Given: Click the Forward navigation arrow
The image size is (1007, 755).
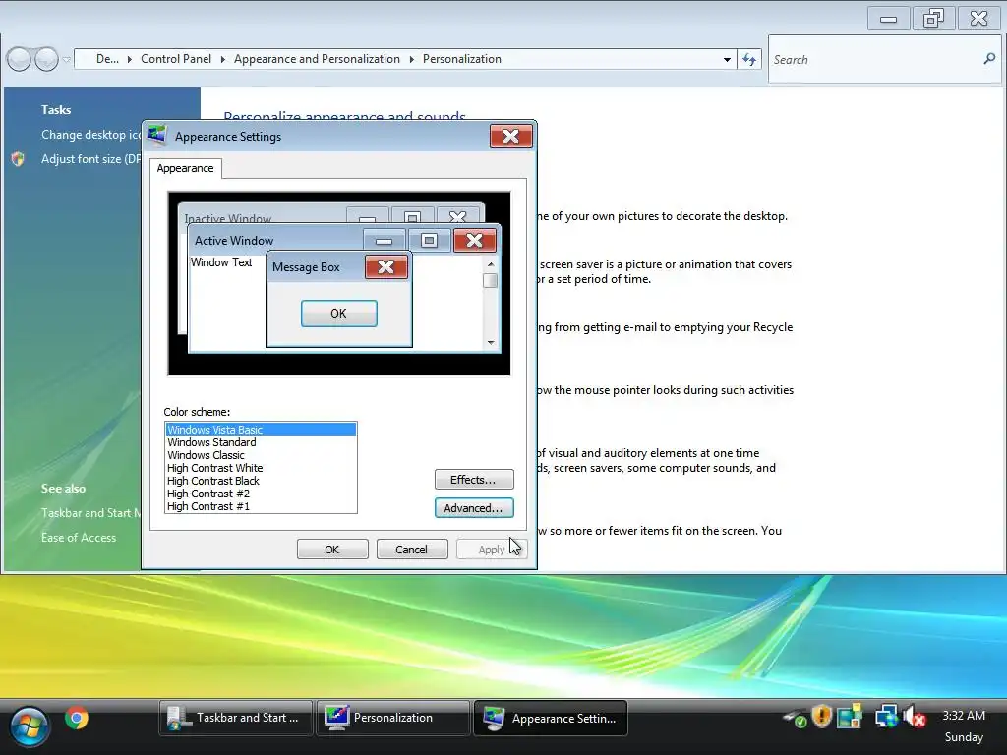Looking at the screenshot, I should [x=46, y=59].
